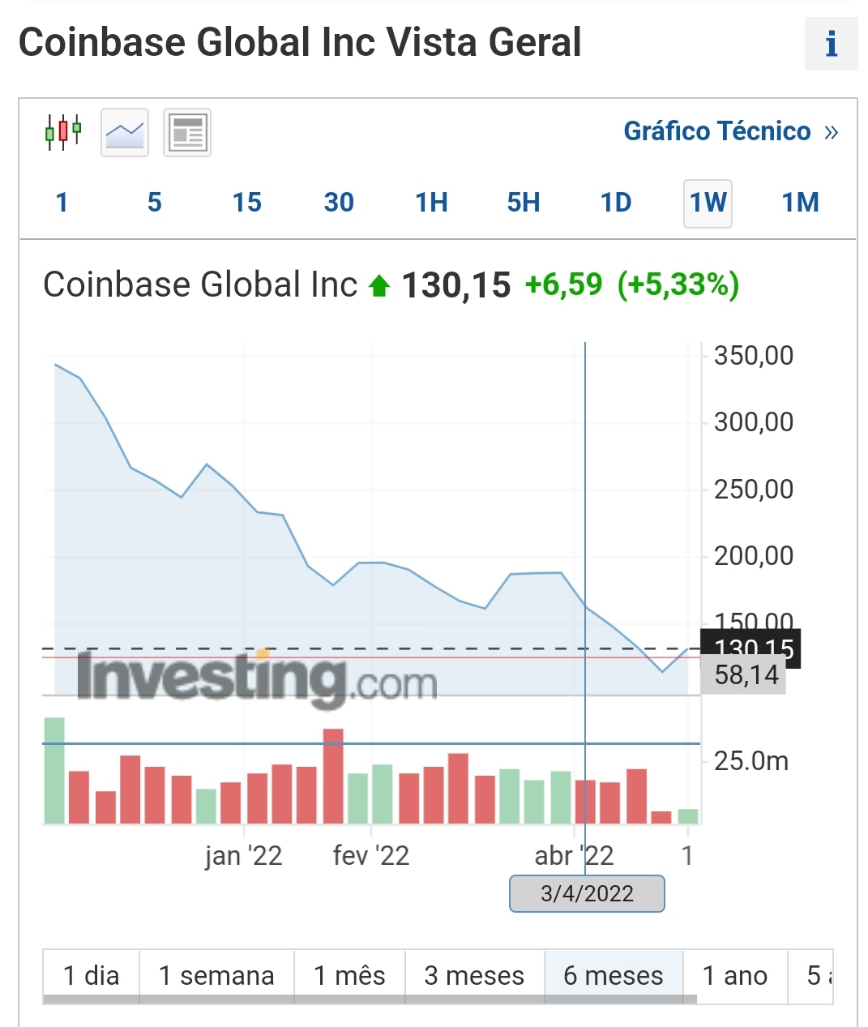Select the candlestick chart icon
The width and height of the screenshot is (868, 1027).
coord(63,131)
